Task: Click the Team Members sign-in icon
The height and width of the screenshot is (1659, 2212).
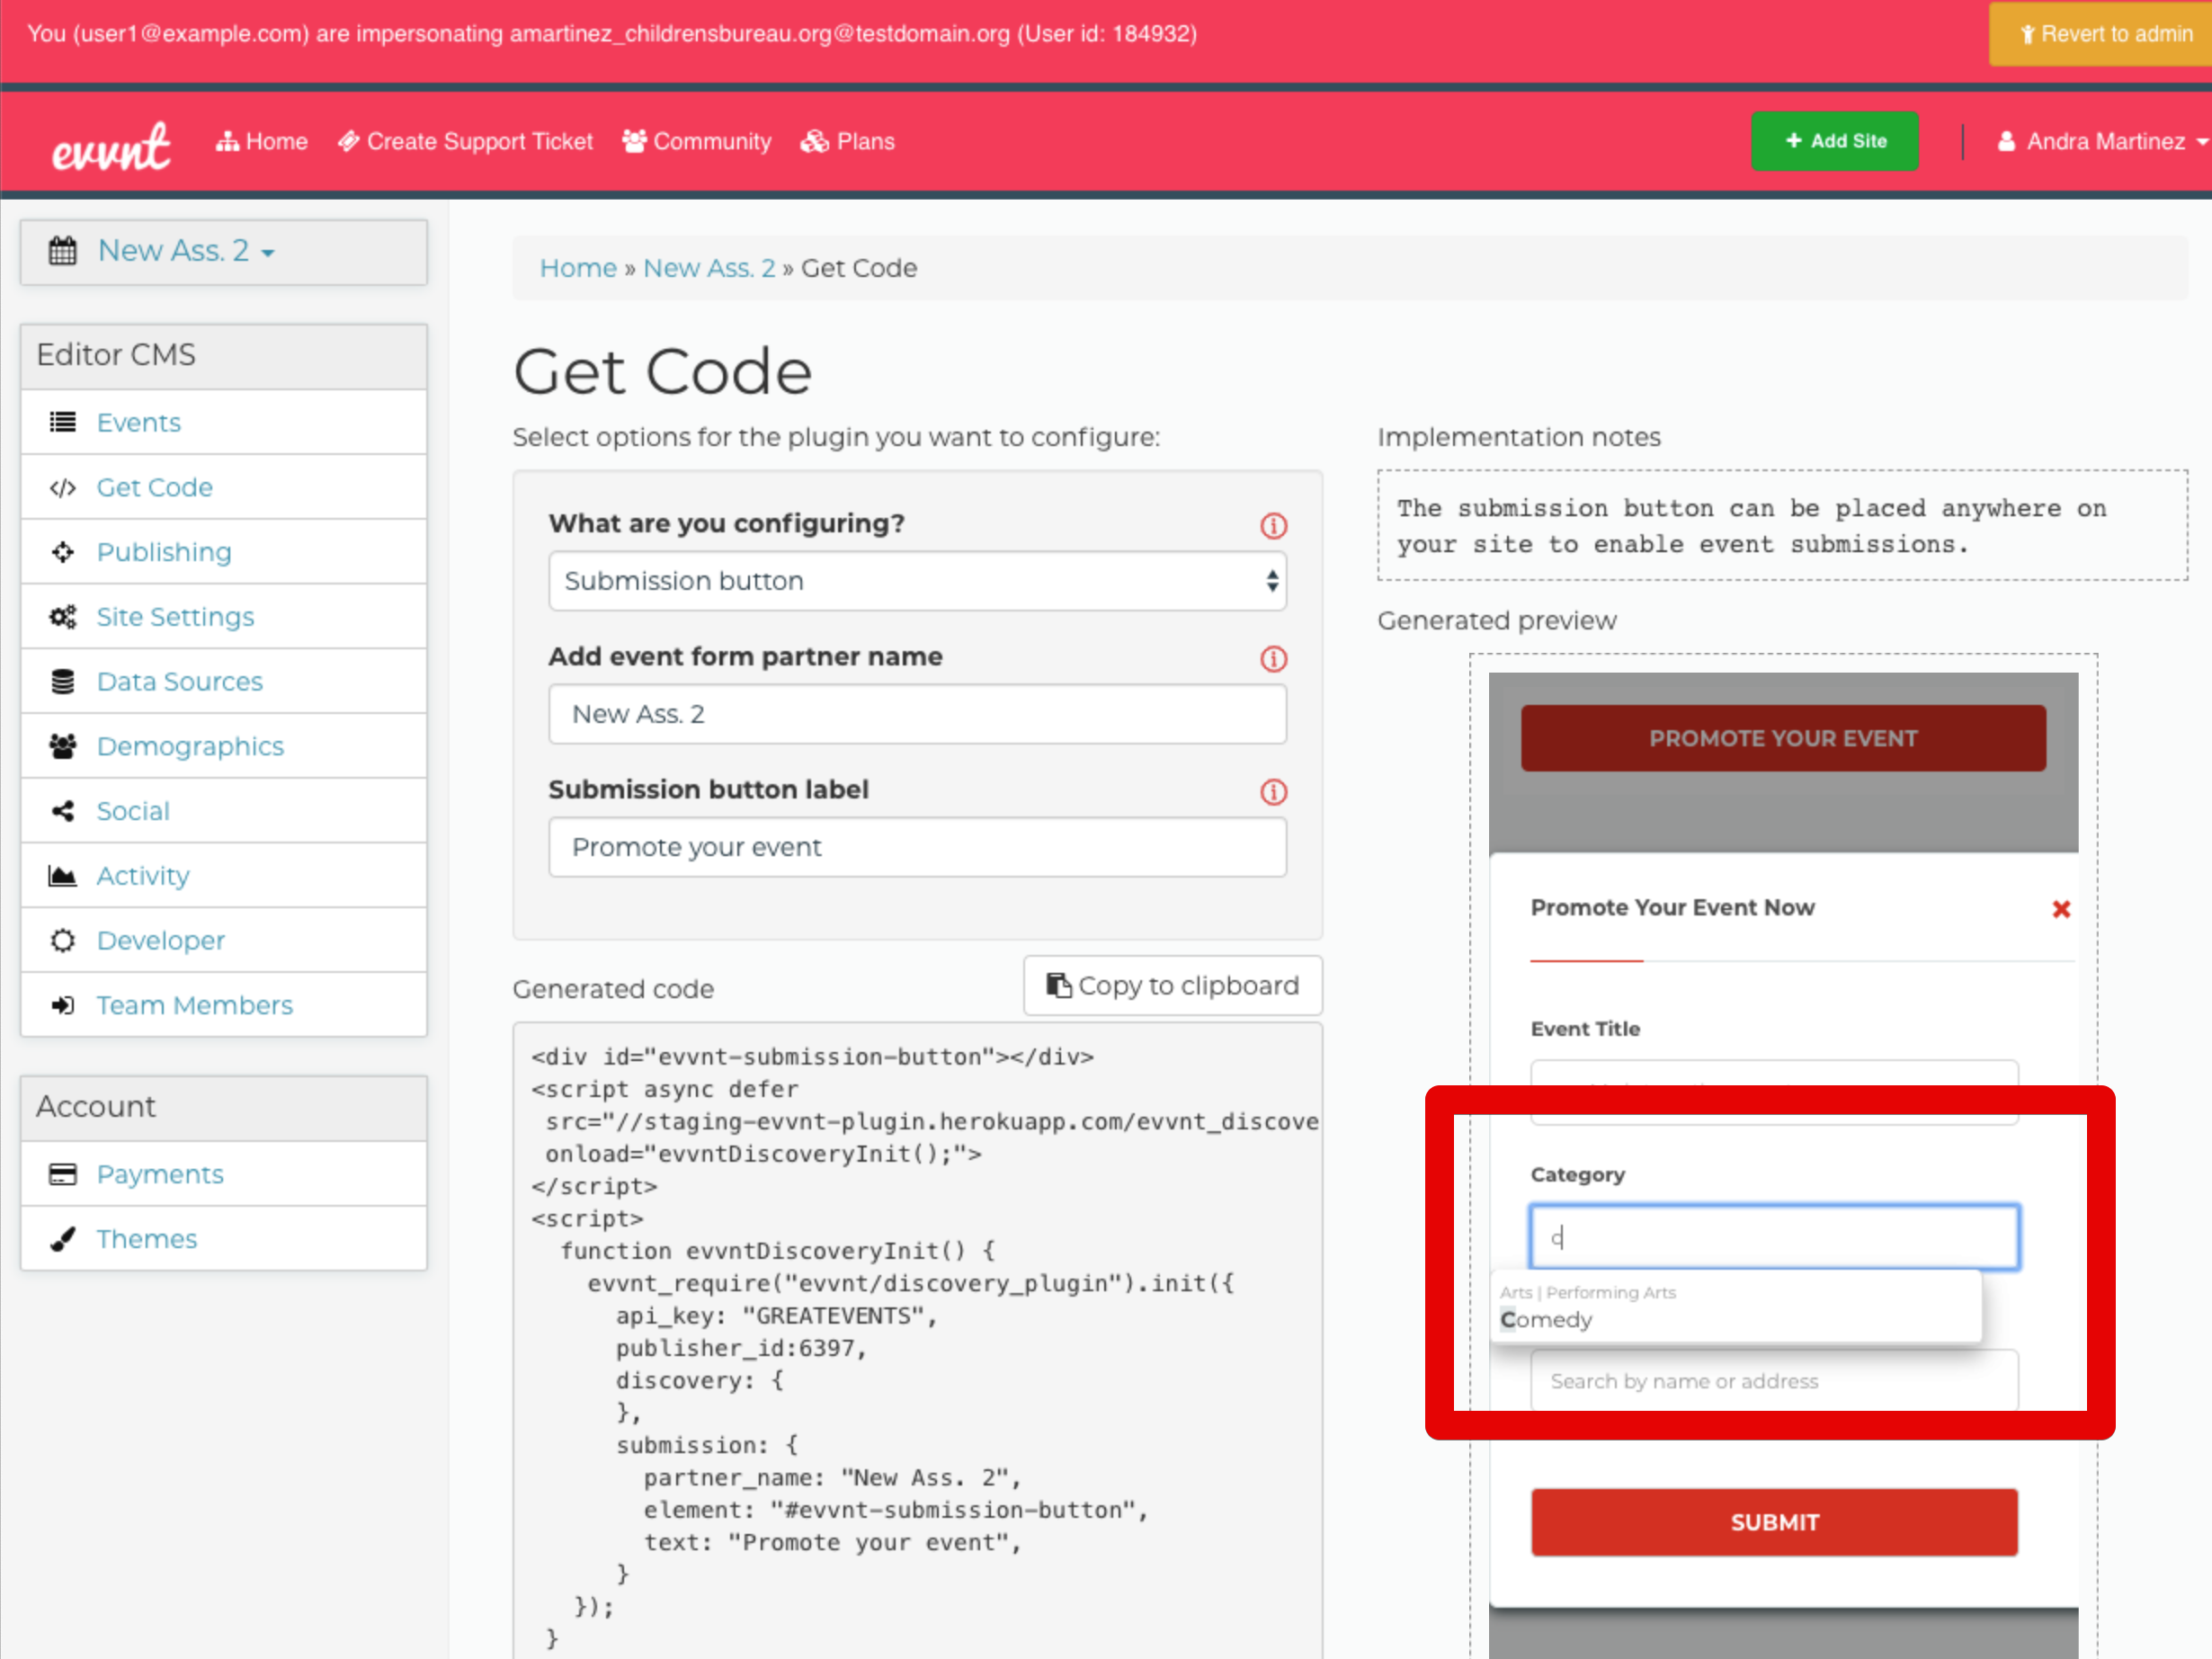Action: pos(63,1005)
